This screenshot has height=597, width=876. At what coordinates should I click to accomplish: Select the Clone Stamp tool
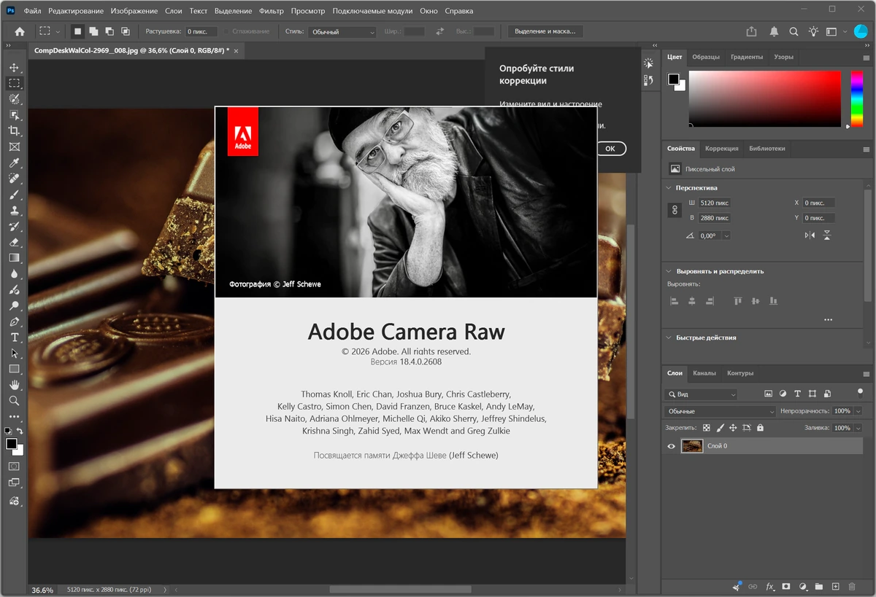(x=14, y=211)
